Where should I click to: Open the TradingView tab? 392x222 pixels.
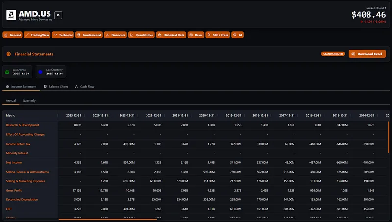coord(37,35)
